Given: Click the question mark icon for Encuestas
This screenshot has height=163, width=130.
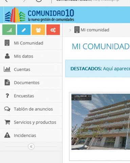Looking at the screenshot, I should click(x=7, y=96).
